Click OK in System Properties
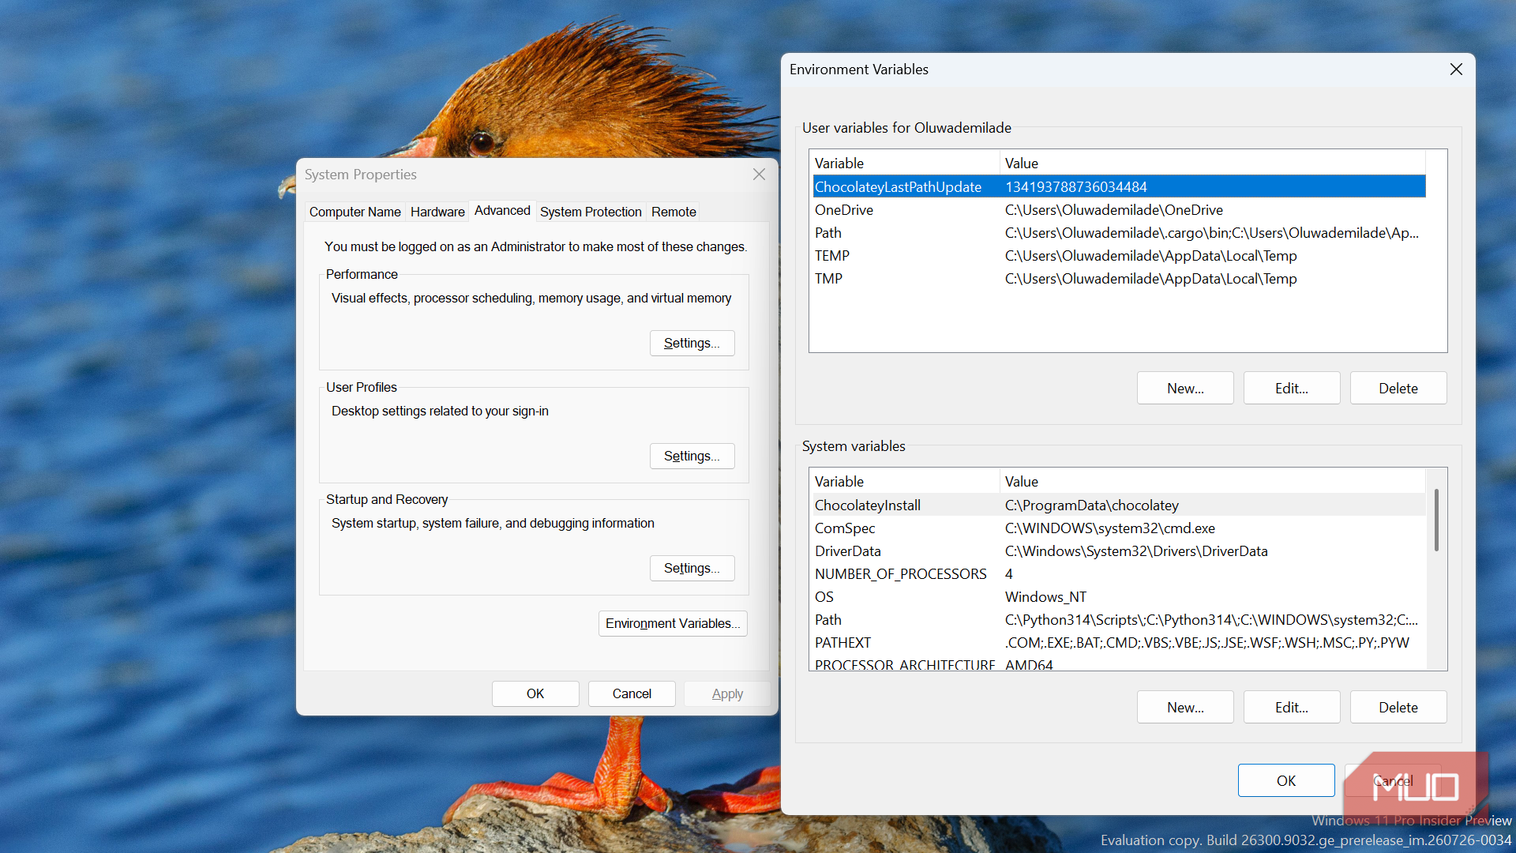1516x853 pixels. [x=535, y=694]
